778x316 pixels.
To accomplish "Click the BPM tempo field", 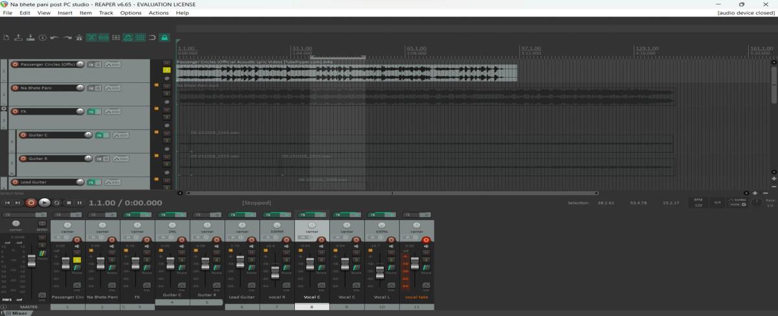I will 698,203.
